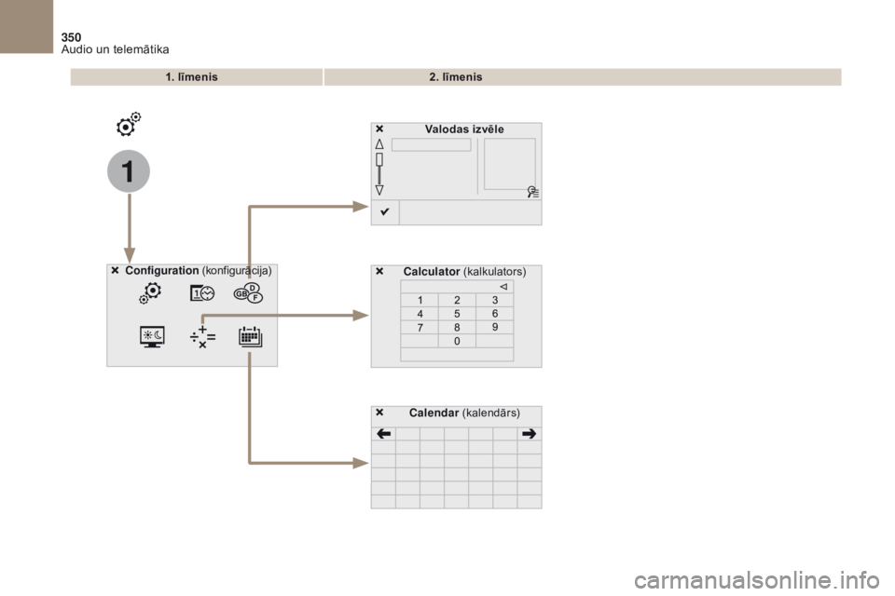Close the Configuration panel
895x596 pixels.
(115, 270)
